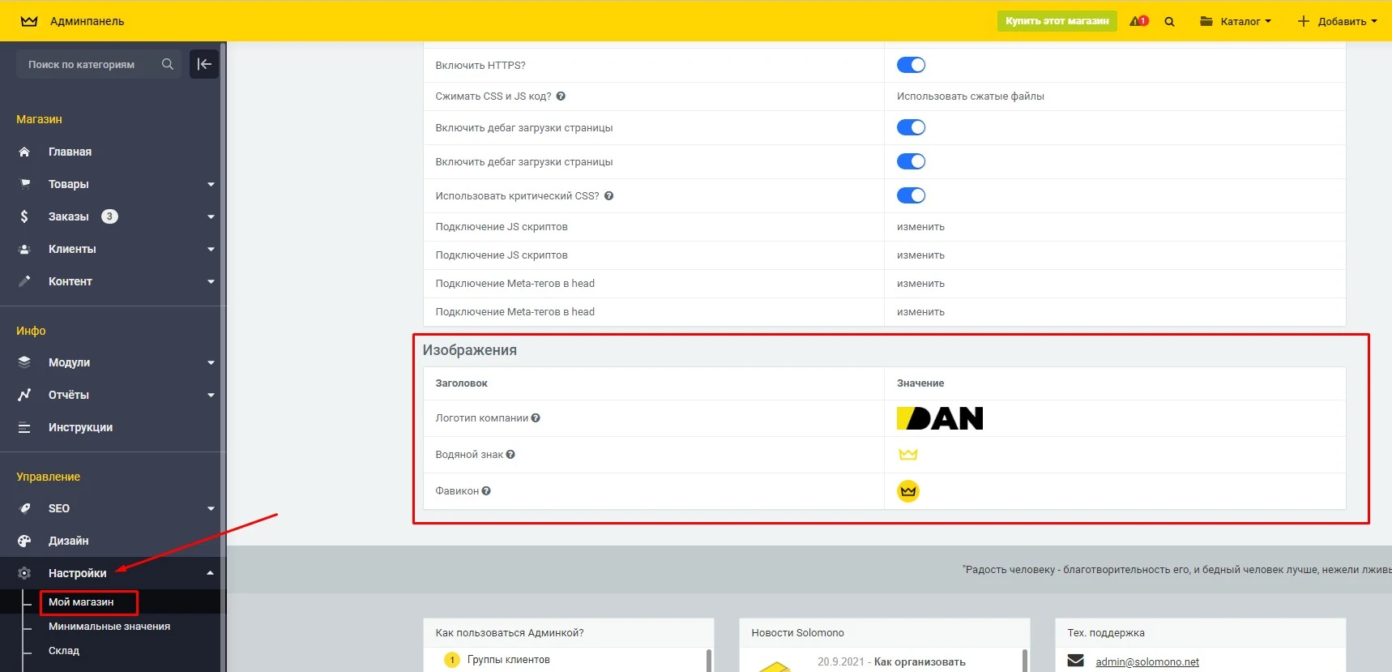The image size is (1392, 672).
Task: Open admin@solomono.net support email link
Action: pyautogui.click(x=1146, y=662)
